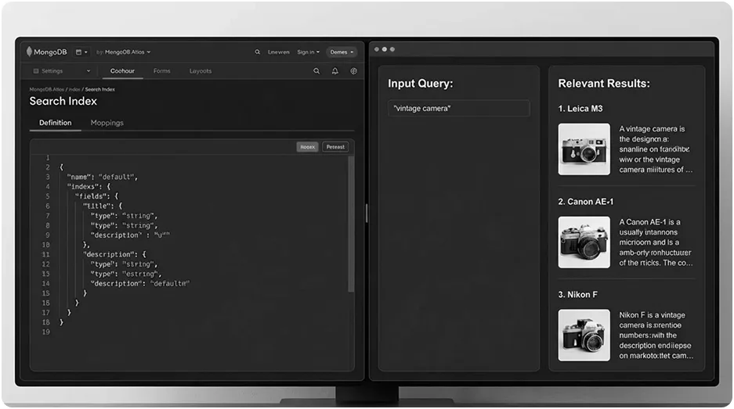This screenshot has height=409, width=734.
Task: Open the Lnewen link in header
Action: (x=279, y=52)
